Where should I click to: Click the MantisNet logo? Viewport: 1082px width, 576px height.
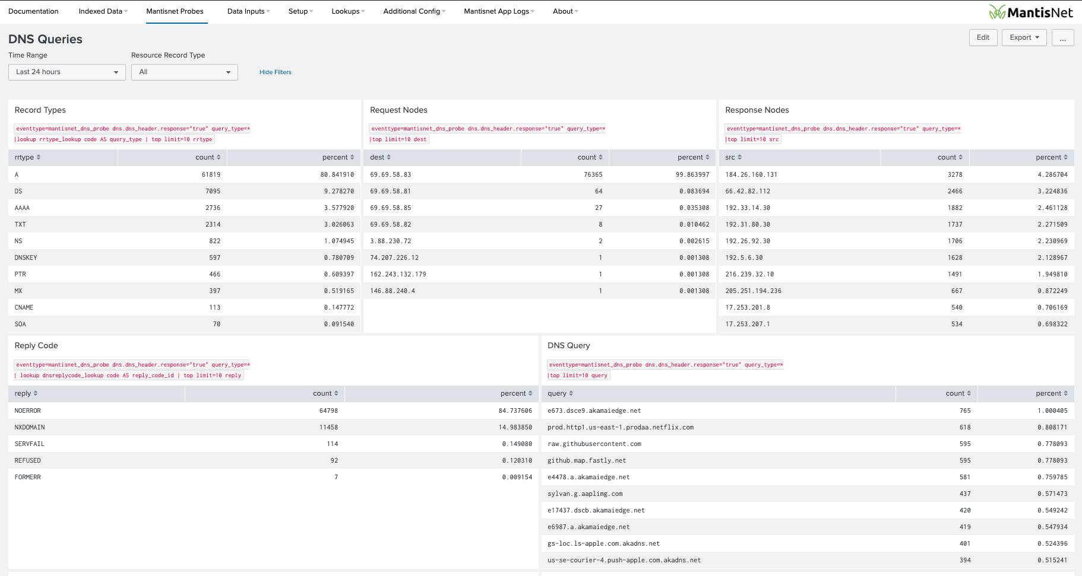point(1030,12)
